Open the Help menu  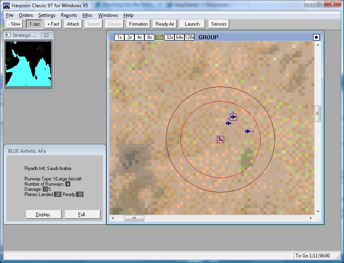(x=128, y=15)
